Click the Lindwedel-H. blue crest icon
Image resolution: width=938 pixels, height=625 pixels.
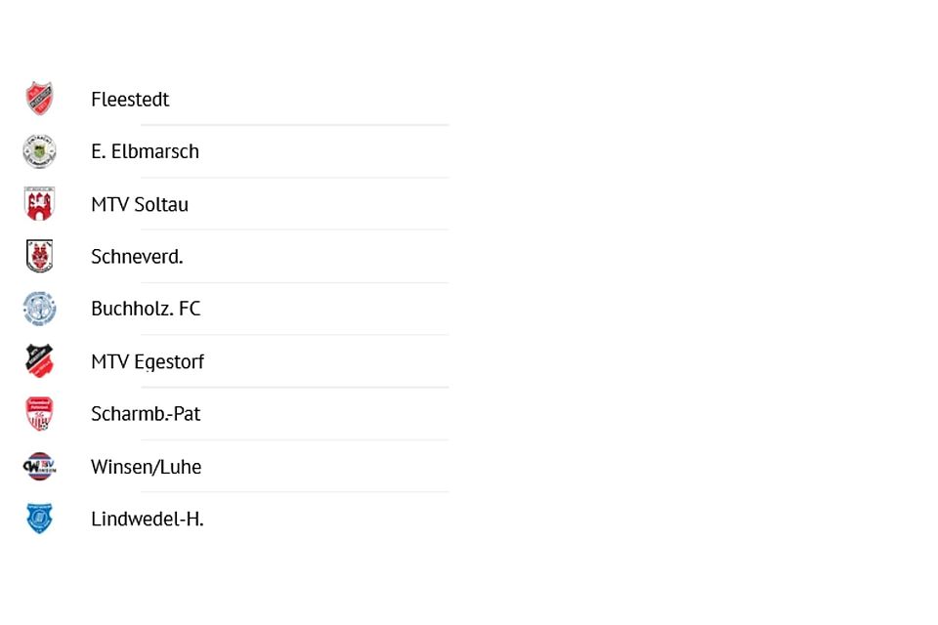tap(39, 519)
